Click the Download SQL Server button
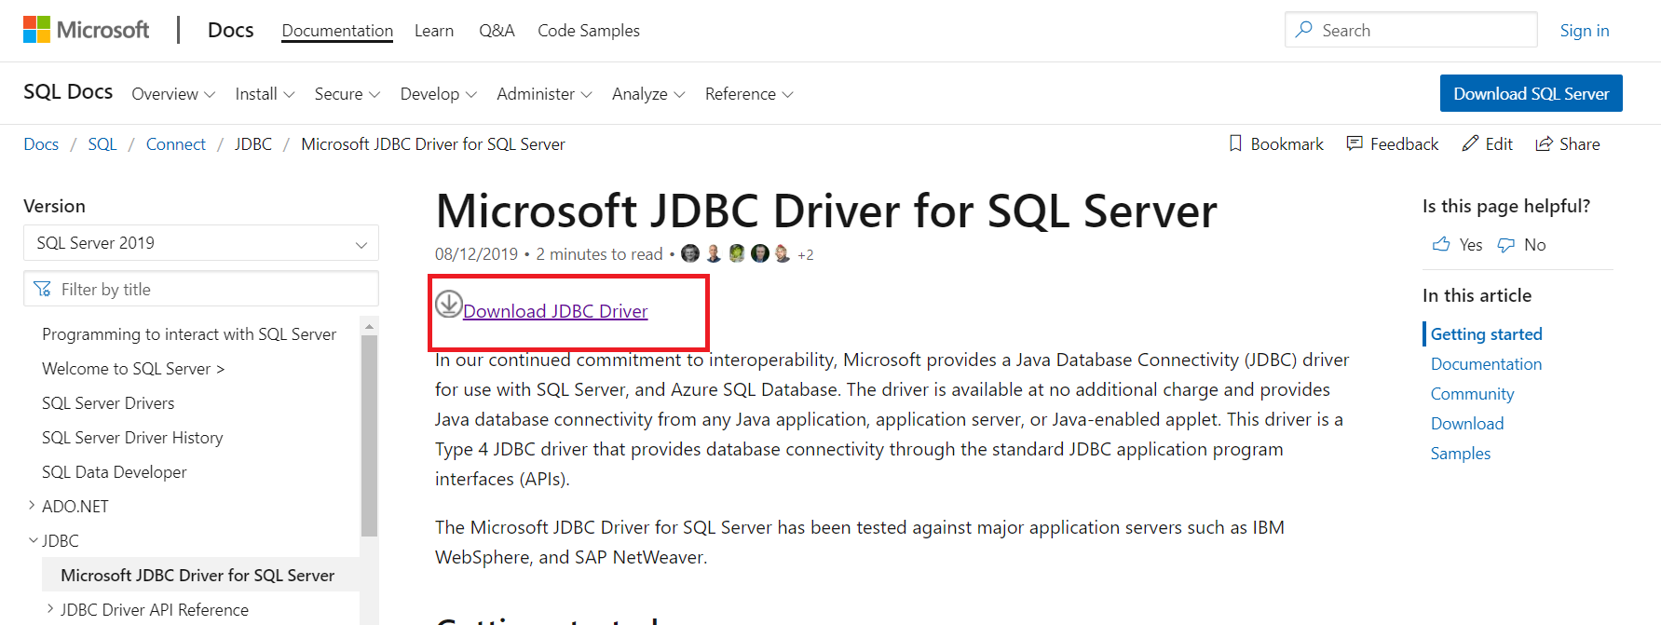Image resolution: width=1661 pixels, height=625 pixels. click(1532, 93)
